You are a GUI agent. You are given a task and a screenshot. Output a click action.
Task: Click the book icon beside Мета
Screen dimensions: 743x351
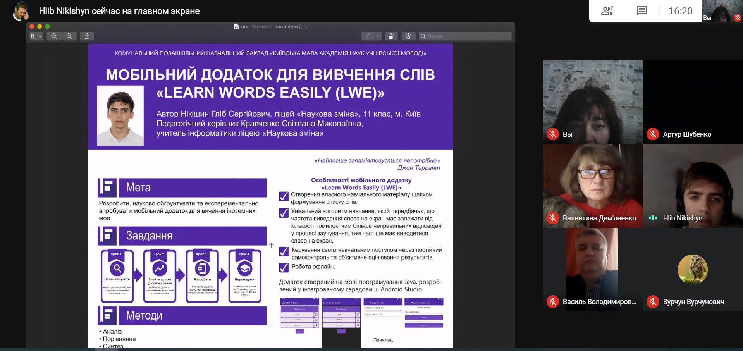pos(107,188)
